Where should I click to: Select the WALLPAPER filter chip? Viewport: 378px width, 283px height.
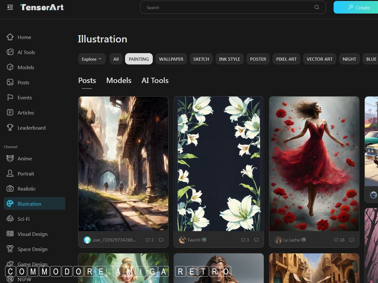pyautogui.click(x=171, y=59)
